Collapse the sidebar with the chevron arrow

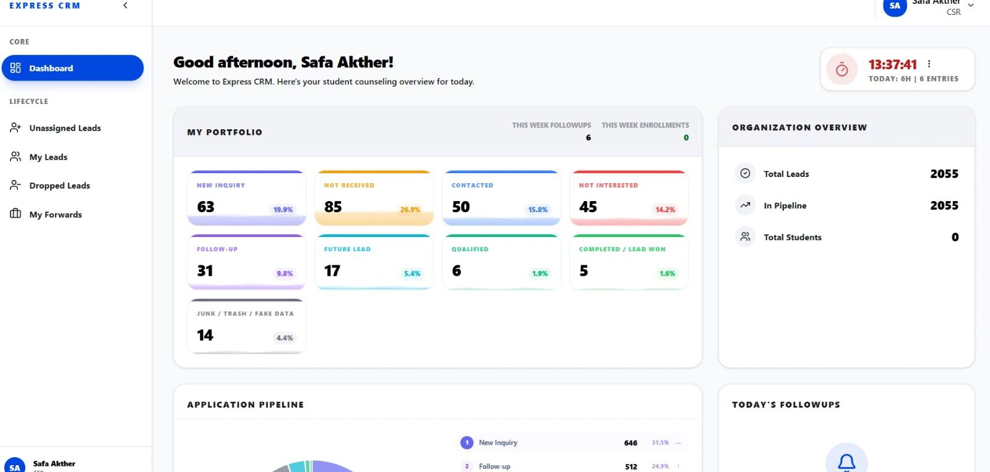(x=125, y=6)
